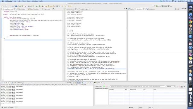This screenshot has width=193, height=109.
Task: Select the default.fragment editor tab
Action: coord(85,9)
